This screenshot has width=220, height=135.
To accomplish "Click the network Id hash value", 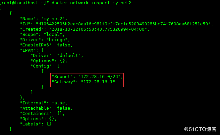I will (x=124, y=24).
